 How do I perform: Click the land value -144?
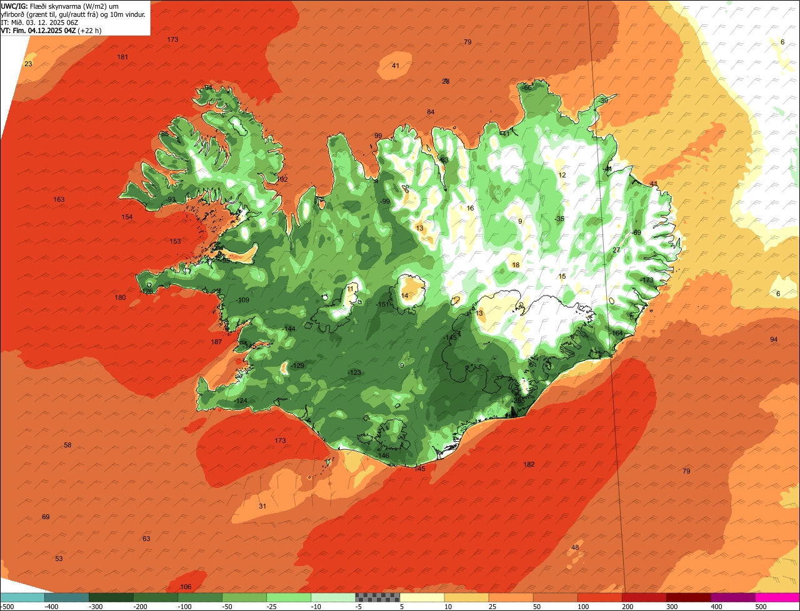click(x=289, y=329)
